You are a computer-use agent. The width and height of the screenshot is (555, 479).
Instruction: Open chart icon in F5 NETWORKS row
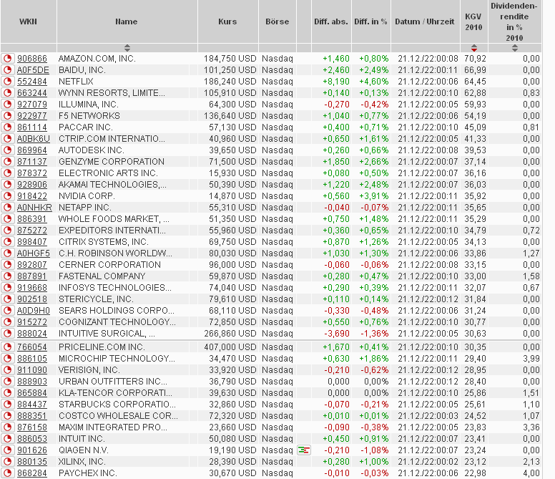(7, 116)
